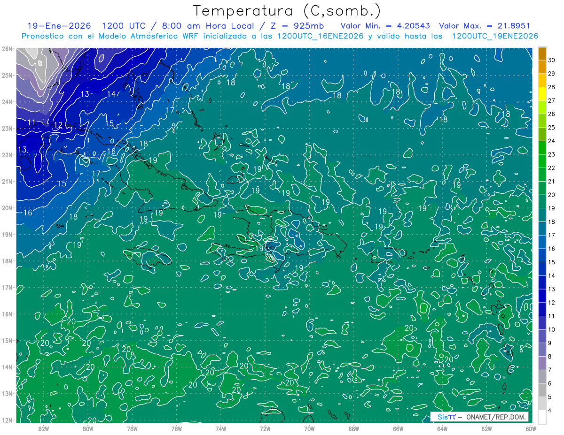Click the longitude label "70W"
Viewport: 564px width, 435px height.
click(x=309, y=428)
